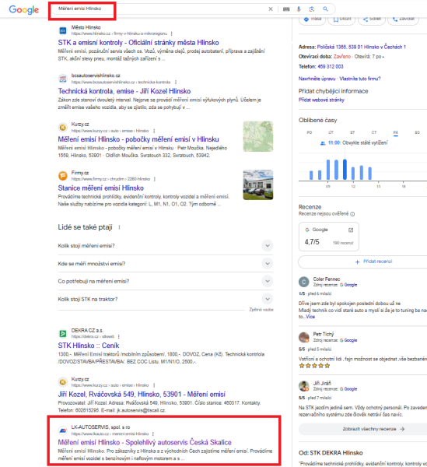Click Navrhněte úpravu link

tap(317, 79)
